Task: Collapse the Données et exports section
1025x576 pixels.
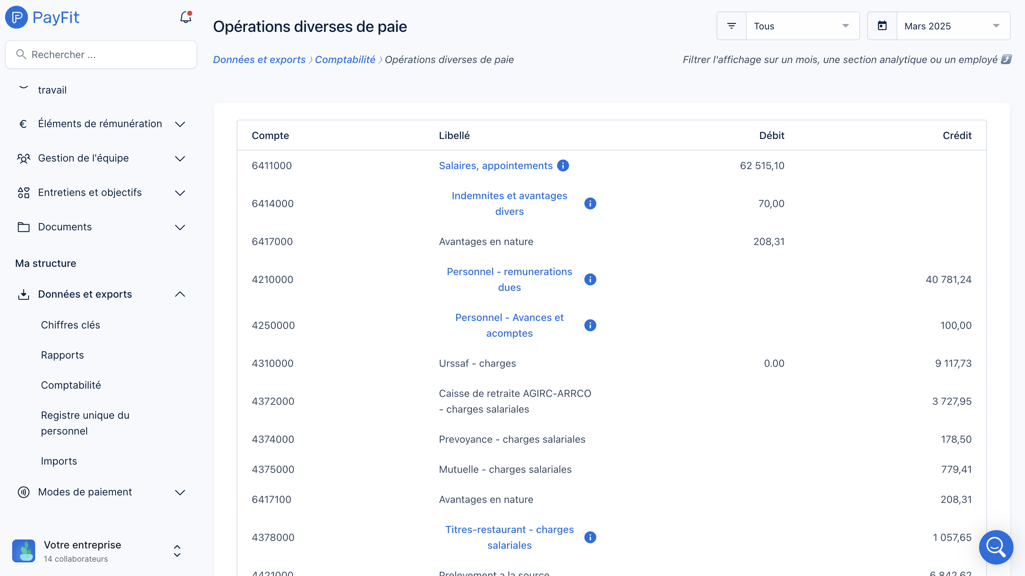Action: (x=180, y=294)
